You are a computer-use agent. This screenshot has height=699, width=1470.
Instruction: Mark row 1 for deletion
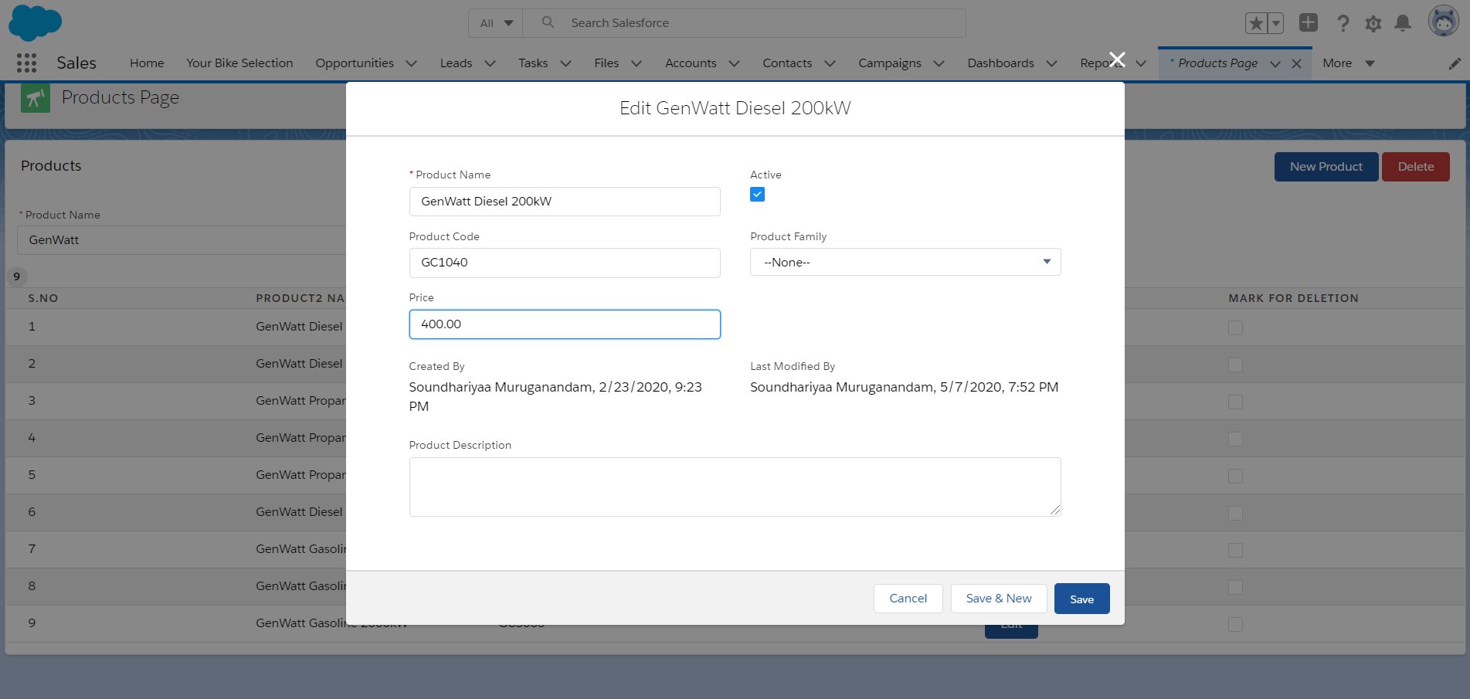[x=1235, y=327]
